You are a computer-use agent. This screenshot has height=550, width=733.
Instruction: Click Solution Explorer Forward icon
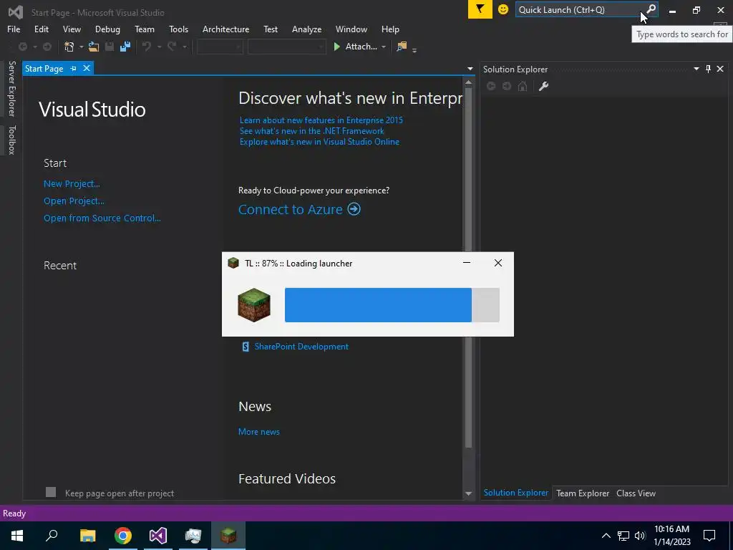[507, 86]
